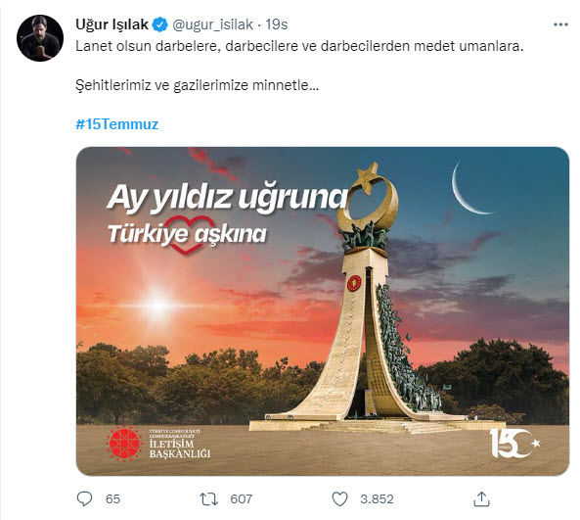Open the attached monument image
The width and height of the screenshot is (580, 520).
(322, 311)
